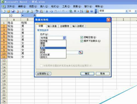Screen dimensions: 137x104
Task: Click the Permission icon after Save
Action: (18, 11)
